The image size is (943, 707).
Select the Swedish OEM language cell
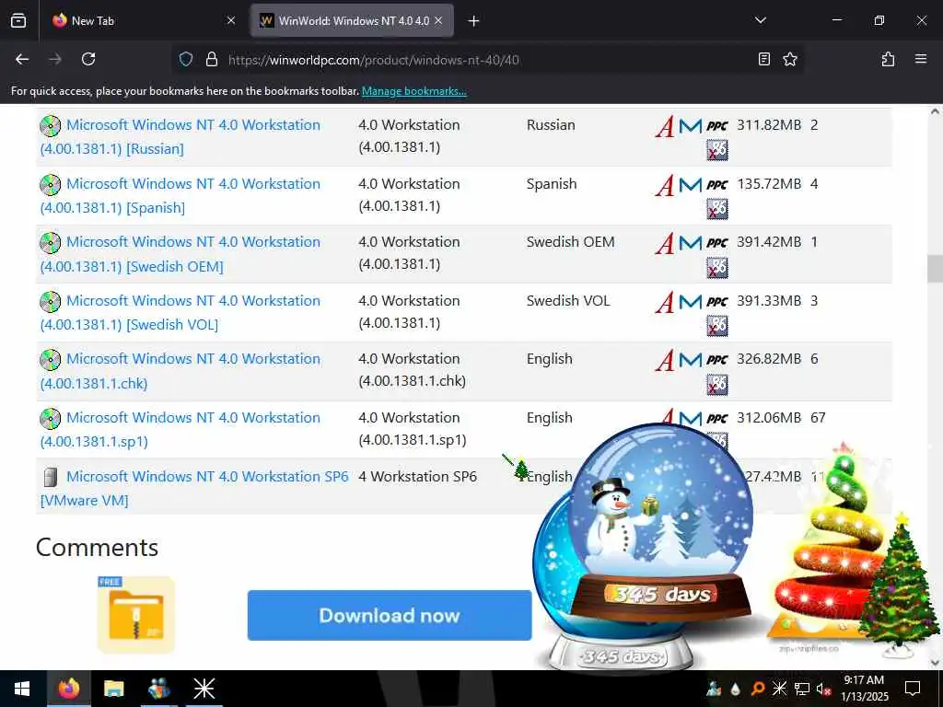pyautogui.click(x=570, y=242)
